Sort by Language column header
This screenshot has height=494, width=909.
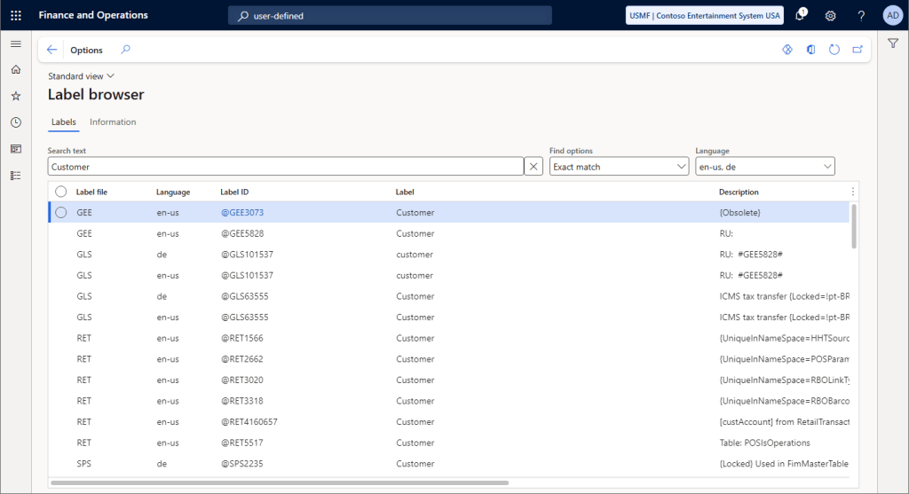click(x=173, y=192)
